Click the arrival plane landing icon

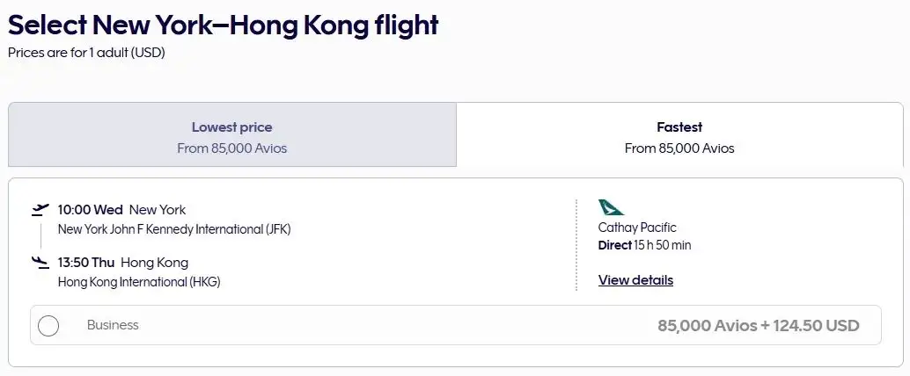(40, 262)
